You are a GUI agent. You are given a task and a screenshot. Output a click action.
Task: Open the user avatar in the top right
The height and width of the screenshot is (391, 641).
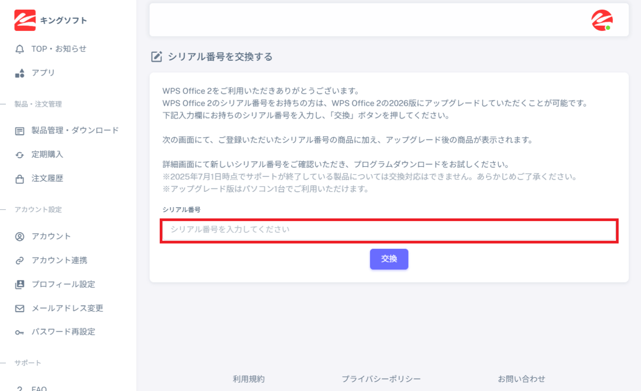point(602,20)
